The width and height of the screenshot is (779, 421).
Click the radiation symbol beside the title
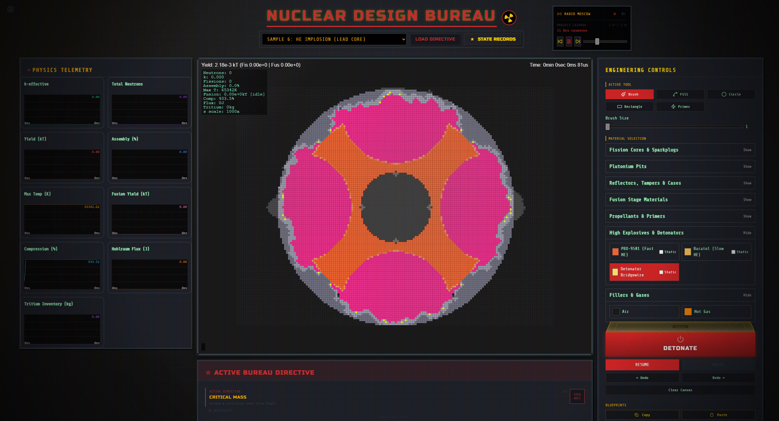tap(508, 18)
